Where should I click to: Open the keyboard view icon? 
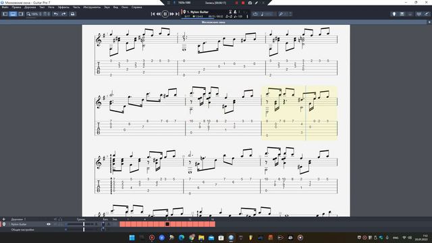[402, 13]
